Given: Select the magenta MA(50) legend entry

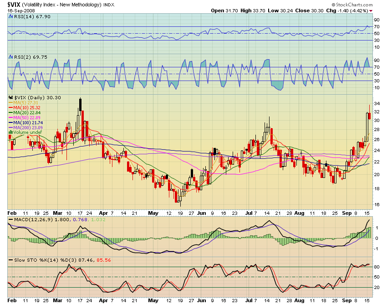Looking at the screenshot, I should click(25, 117).
